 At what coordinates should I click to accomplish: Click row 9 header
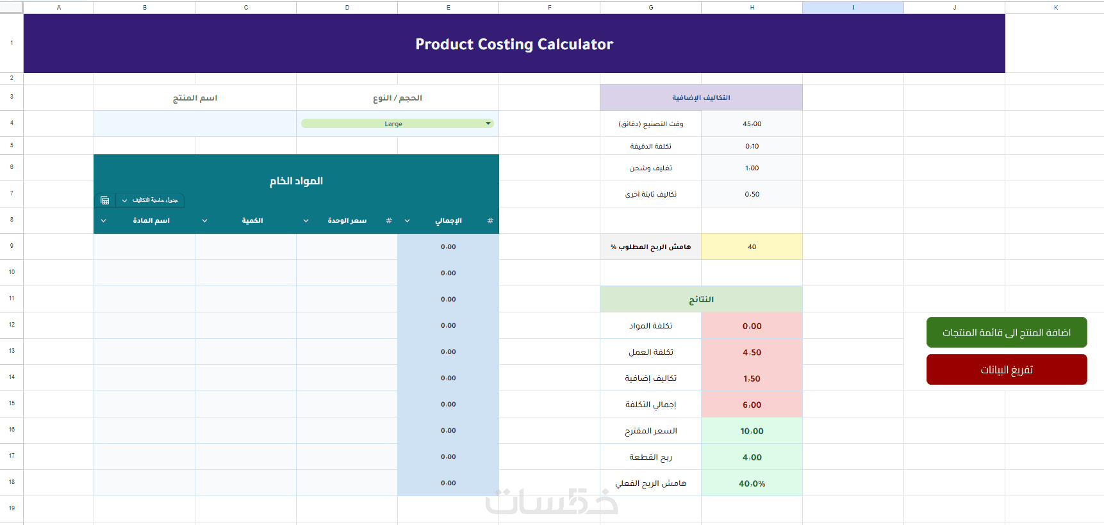pyautogui.click(x=12, y=246)
